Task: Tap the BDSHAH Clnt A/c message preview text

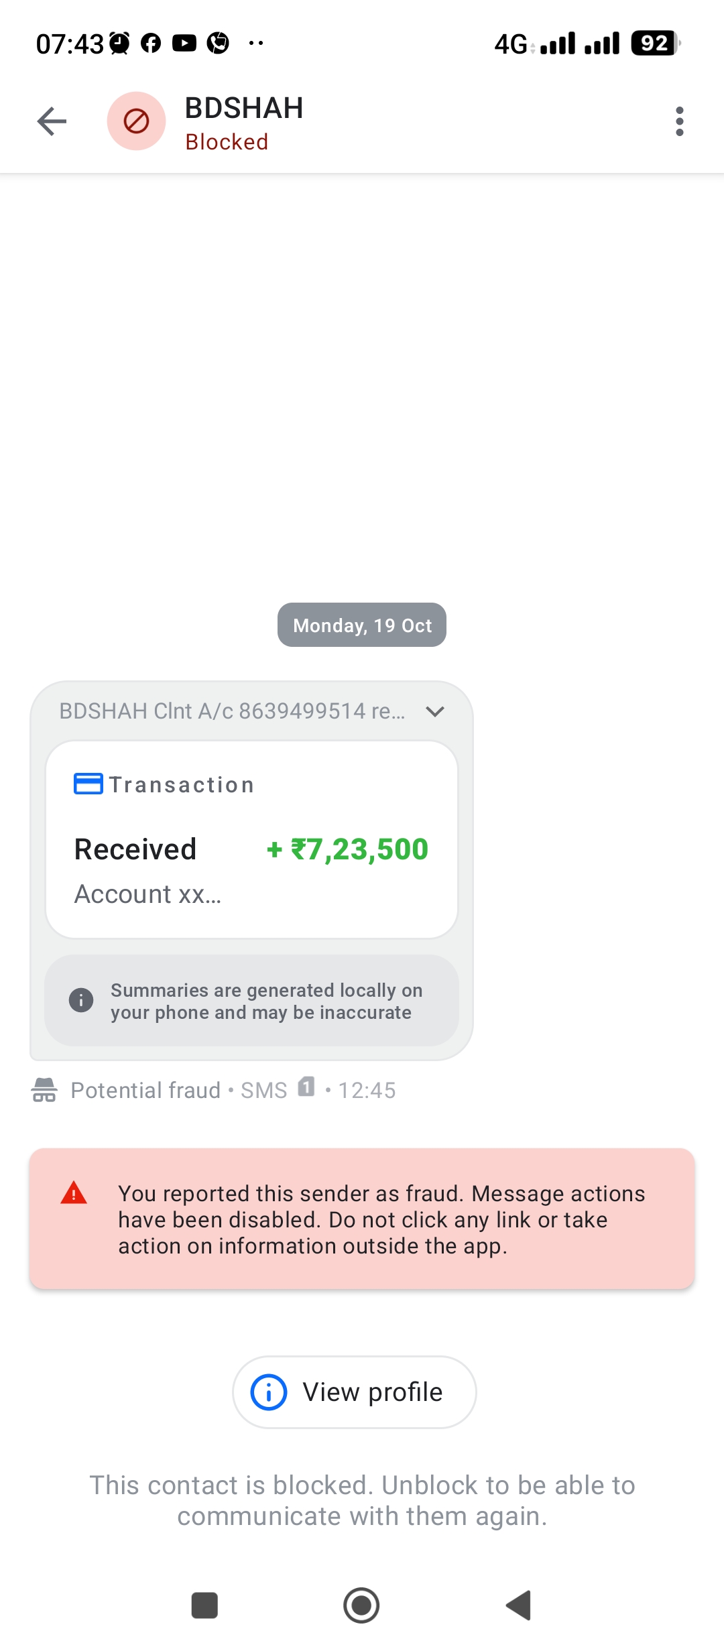Action: [232, 711]
